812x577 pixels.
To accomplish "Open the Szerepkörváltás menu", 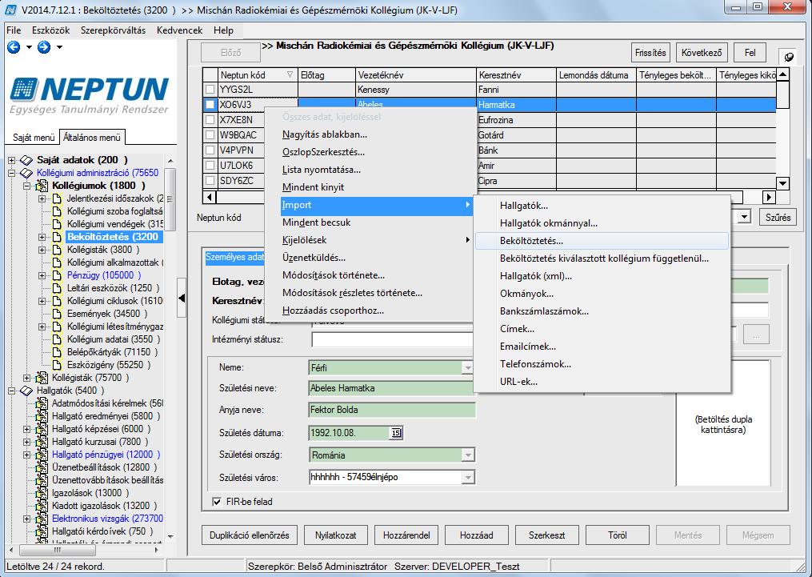I will (x=113, y=30).
